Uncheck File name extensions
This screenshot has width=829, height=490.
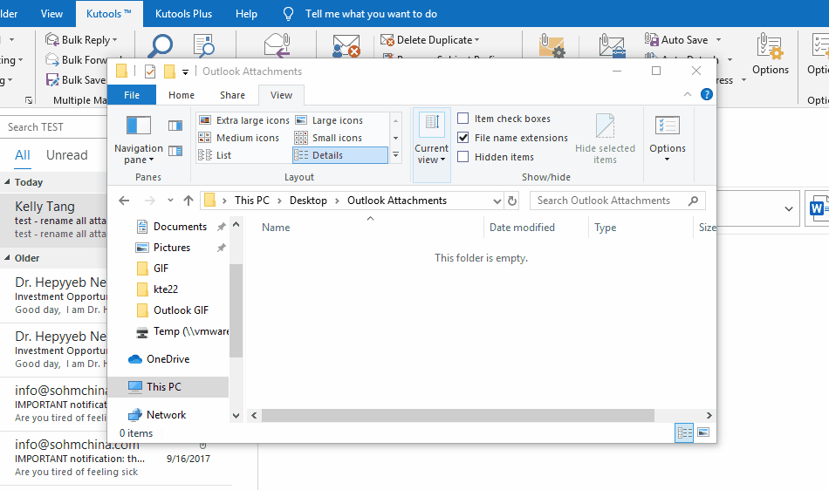point(463,138)
